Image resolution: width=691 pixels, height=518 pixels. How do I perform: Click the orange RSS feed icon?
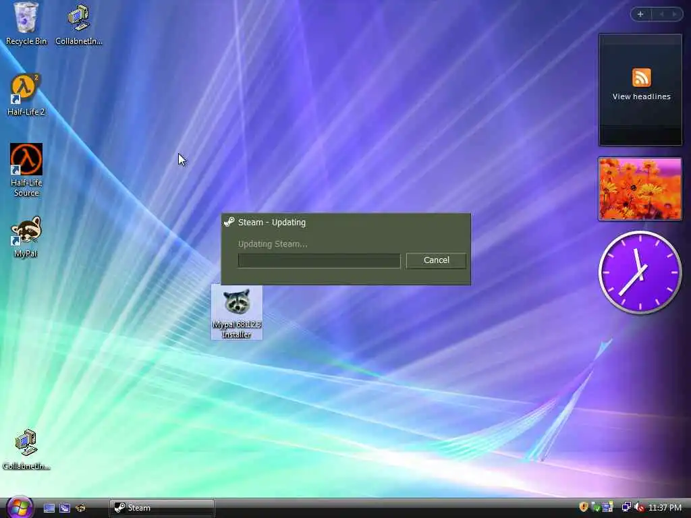(x=641, y=78)
